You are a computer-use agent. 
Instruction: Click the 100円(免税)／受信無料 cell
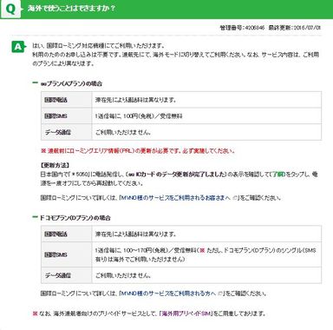(206, 116)
